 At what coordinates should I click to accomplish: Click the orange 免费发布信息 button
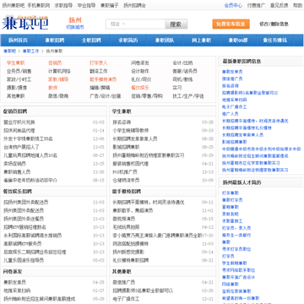pyautogui.click(x=231, y=24)
